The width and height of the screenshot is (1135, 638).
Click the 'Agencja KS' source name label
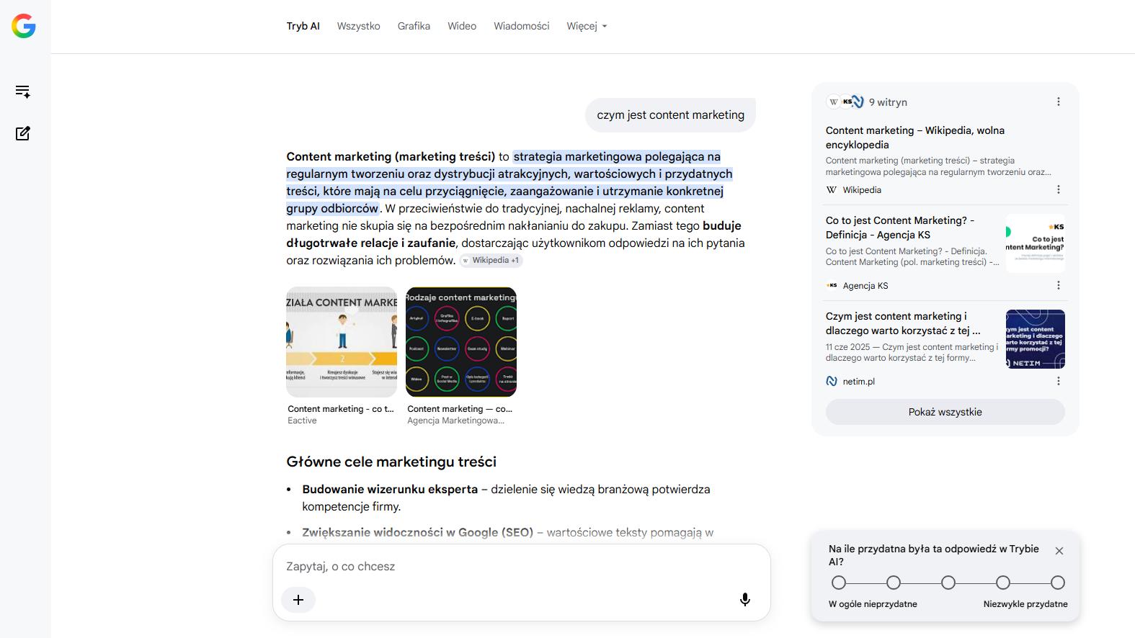pos(865,286)
